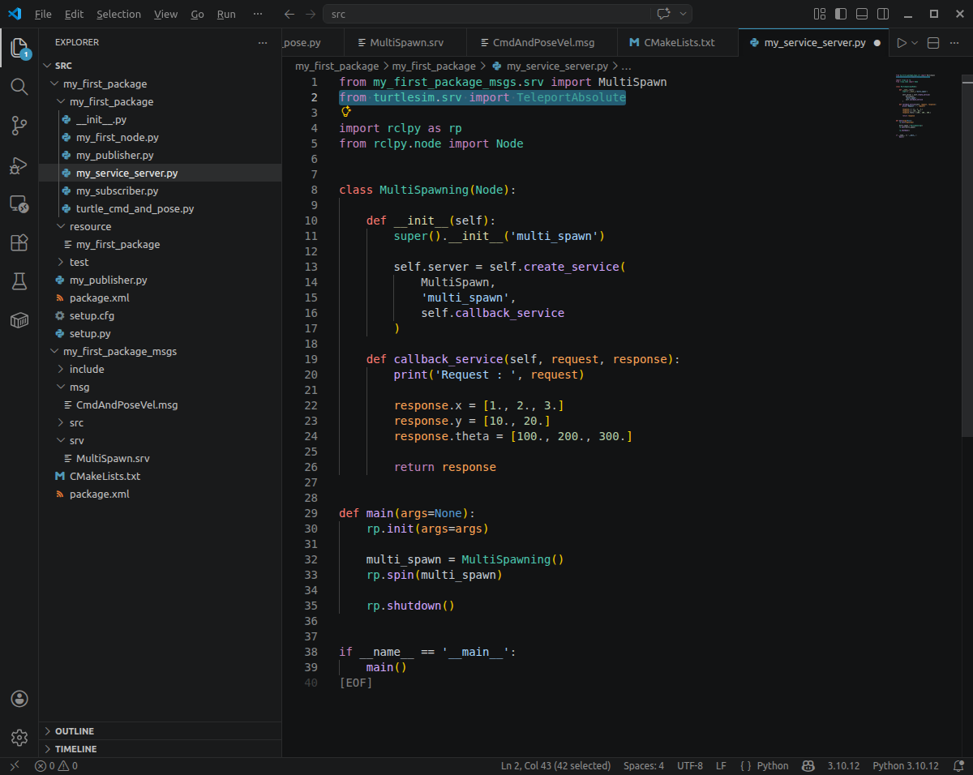Open the Selection menu
This screenshot has height=775, width=973.
[118, 14]
